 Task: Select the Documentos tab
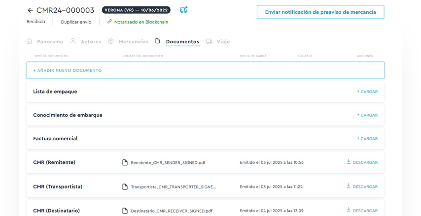point(182,42)
